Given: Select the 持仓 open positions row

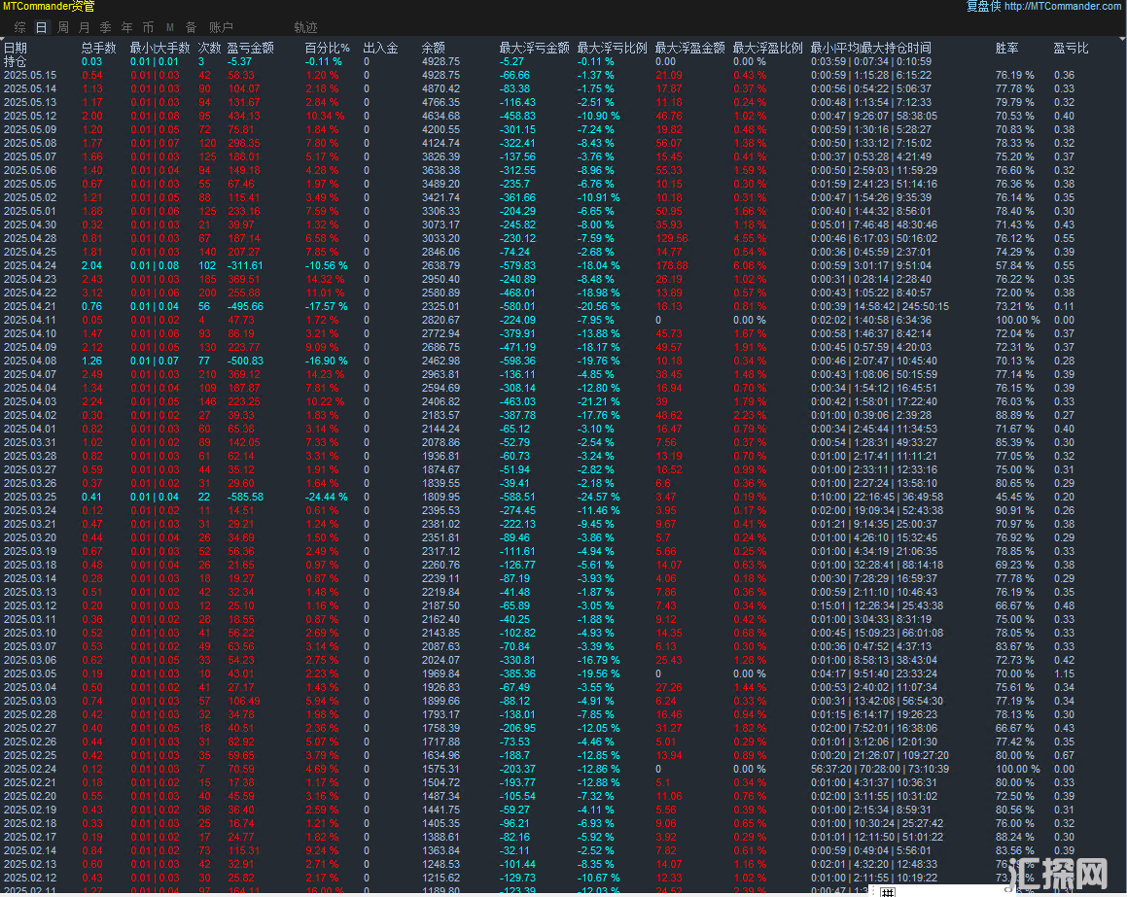Looking at the screenshot, I should (16, 61).
